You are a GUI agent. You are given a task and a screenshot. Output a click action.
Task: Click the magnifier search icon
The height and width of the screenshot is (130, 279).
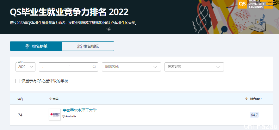[x=94, y=67]
